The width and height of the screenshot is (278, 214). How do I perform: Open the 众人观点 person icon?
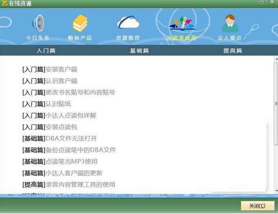pyautogui.click(x=230, y=23)
